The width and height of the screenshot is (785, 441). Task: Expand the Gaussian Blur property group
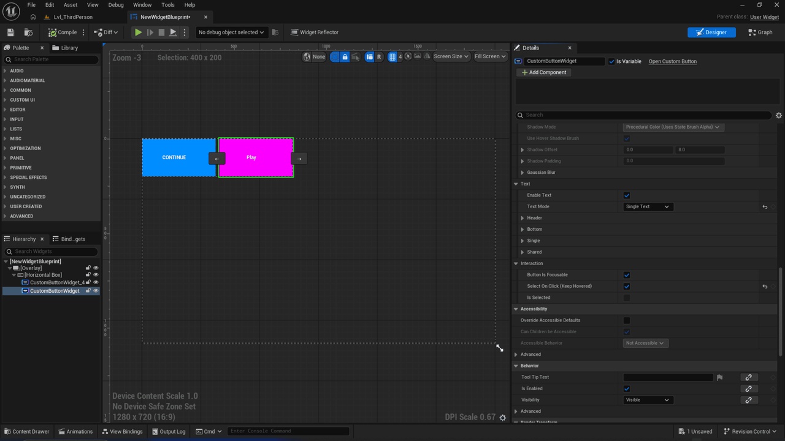(523, 173)
